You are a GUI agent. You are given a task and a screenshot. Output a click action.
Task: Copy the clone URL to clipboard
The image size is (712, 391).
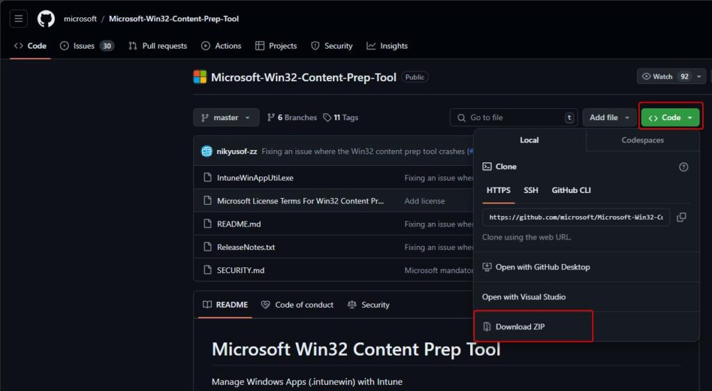[681, 217]
